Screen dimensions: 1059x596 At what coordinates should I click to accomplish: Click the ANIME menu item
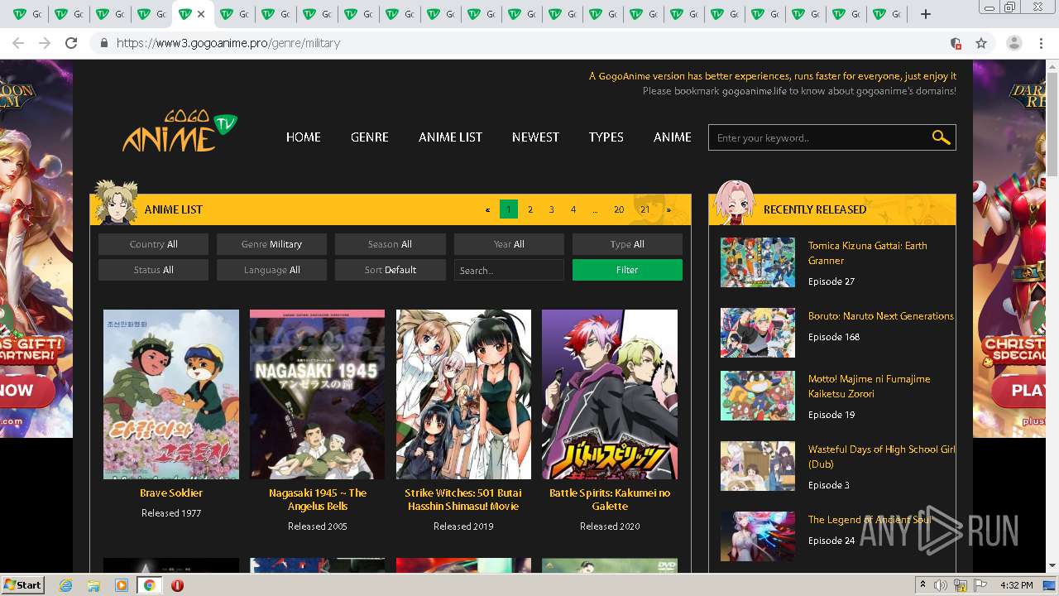672,137
